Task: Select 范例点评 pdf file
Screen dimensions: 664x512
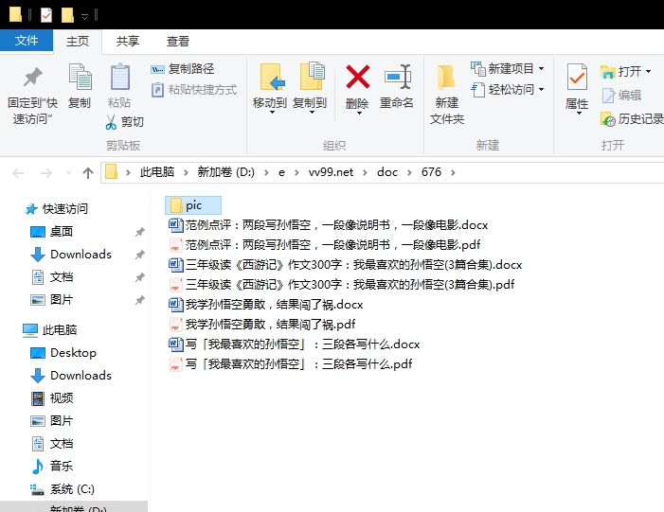Action: (x=324, y=245)
